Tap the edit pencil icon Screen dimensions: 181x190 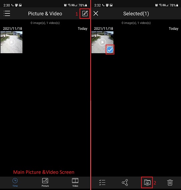coord(85,13)
